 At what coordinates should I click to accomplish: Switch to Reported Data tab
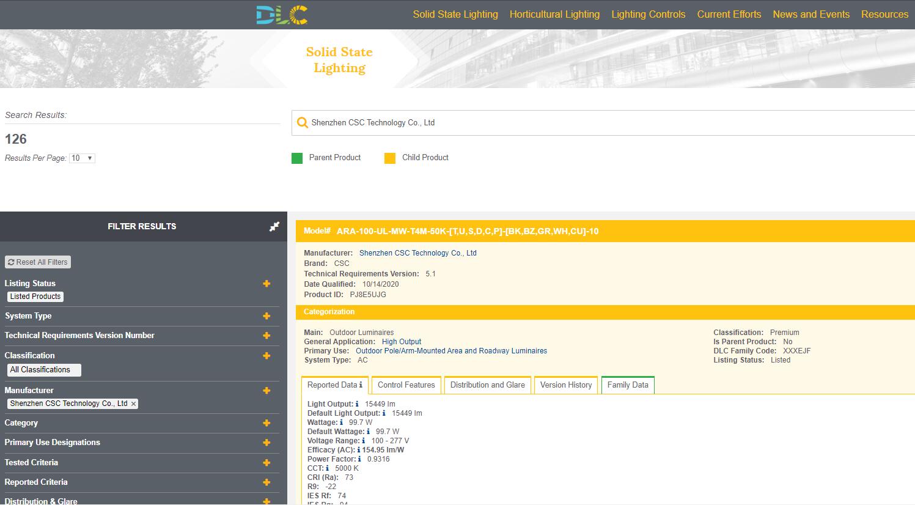(x=334, y=385)
